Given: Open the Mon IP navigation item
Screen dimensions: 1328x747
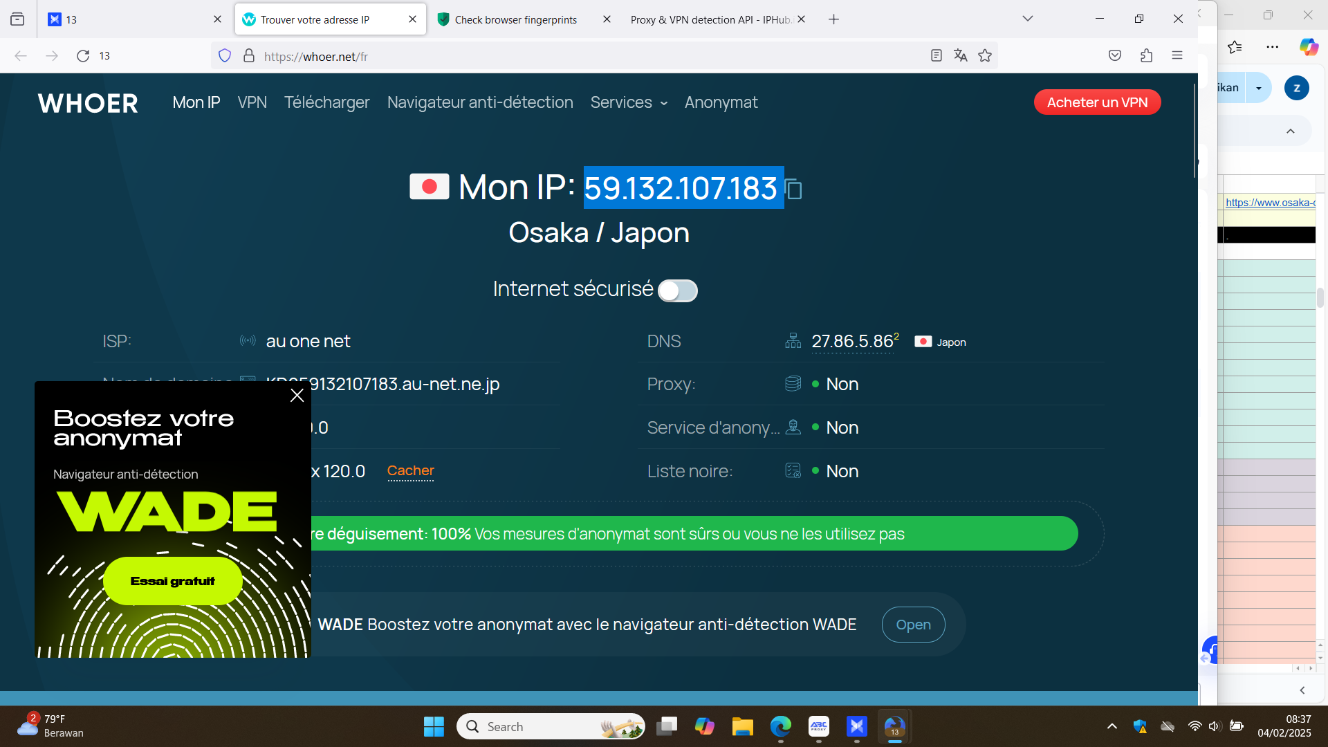Looking at the screenshot, I should tap(196, 103).
